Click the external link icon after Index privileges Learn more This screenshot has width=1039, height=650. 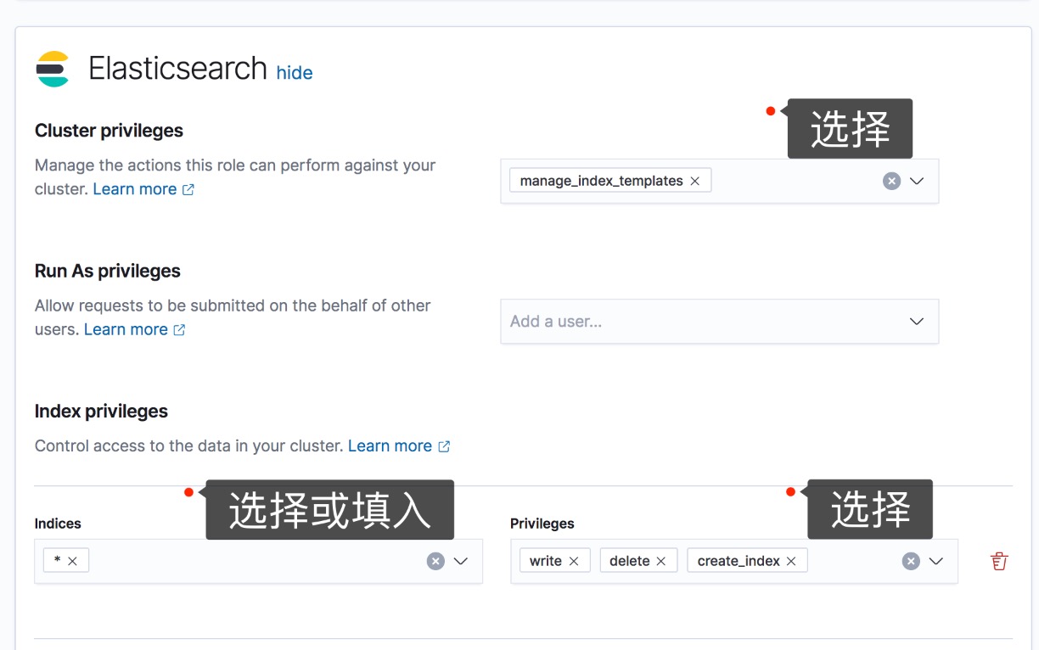click(x=443, y=445)
